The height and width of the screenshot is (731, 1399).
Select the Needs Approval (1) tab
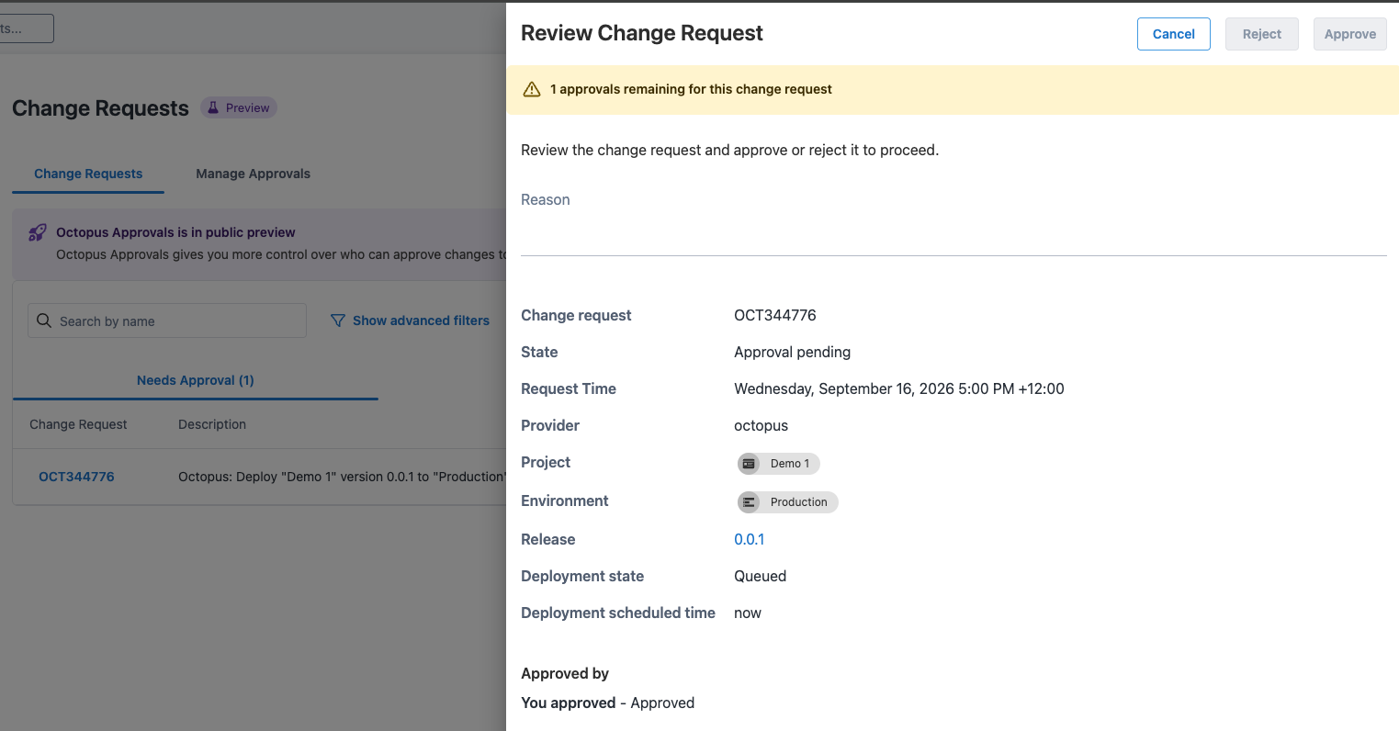(x=196, y=380)
